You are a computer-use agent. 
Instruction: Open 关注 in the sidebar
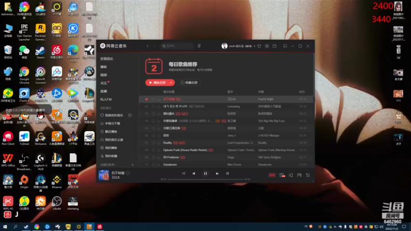[104, 83]
